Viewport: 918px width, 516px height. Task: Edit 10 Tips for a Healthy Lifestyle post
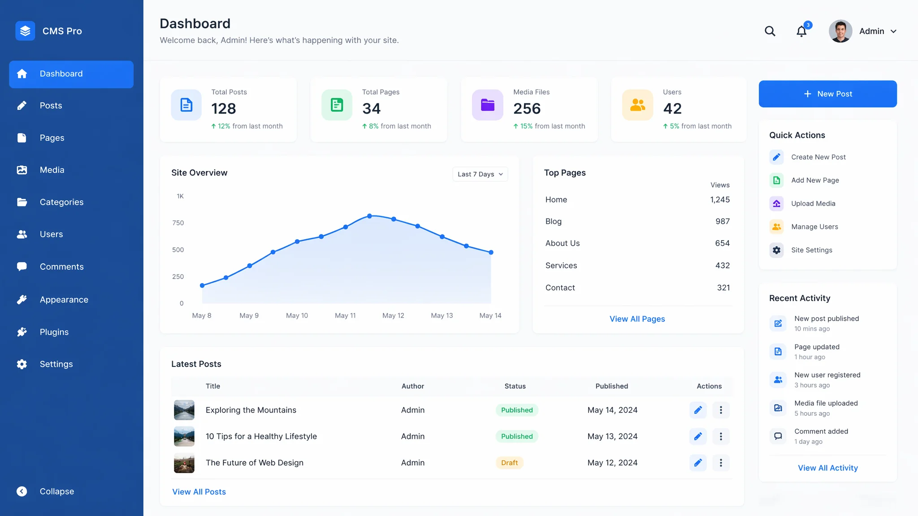[698, 436]
